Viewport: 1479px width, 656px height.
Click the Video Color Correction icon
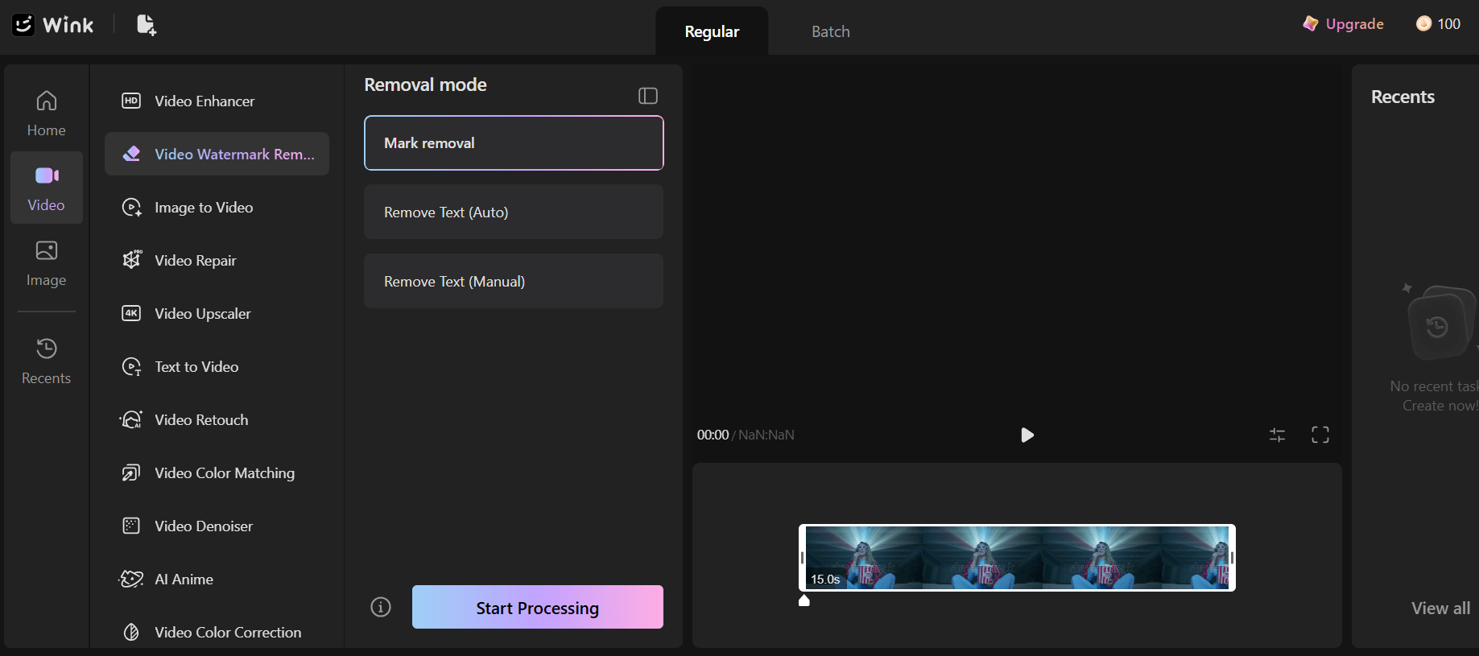point(131,632)
